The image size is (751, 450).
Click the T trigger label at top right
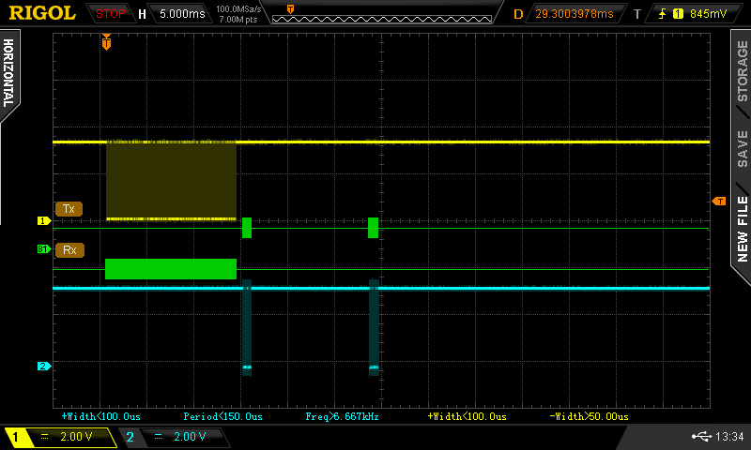pos(637,14)
